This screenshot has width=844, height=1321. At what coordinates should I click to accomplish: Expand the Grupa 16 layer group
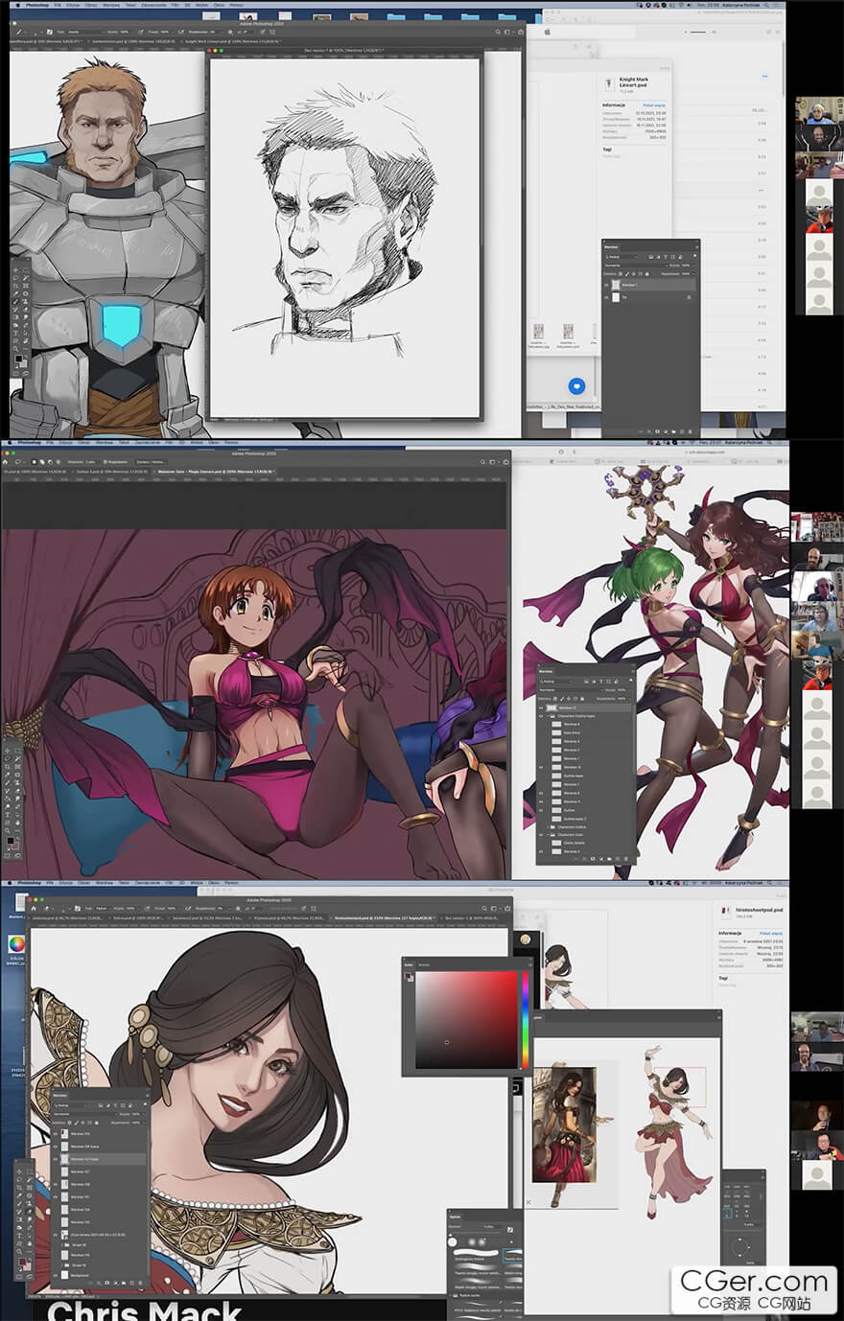click(x=62, y=1265)
